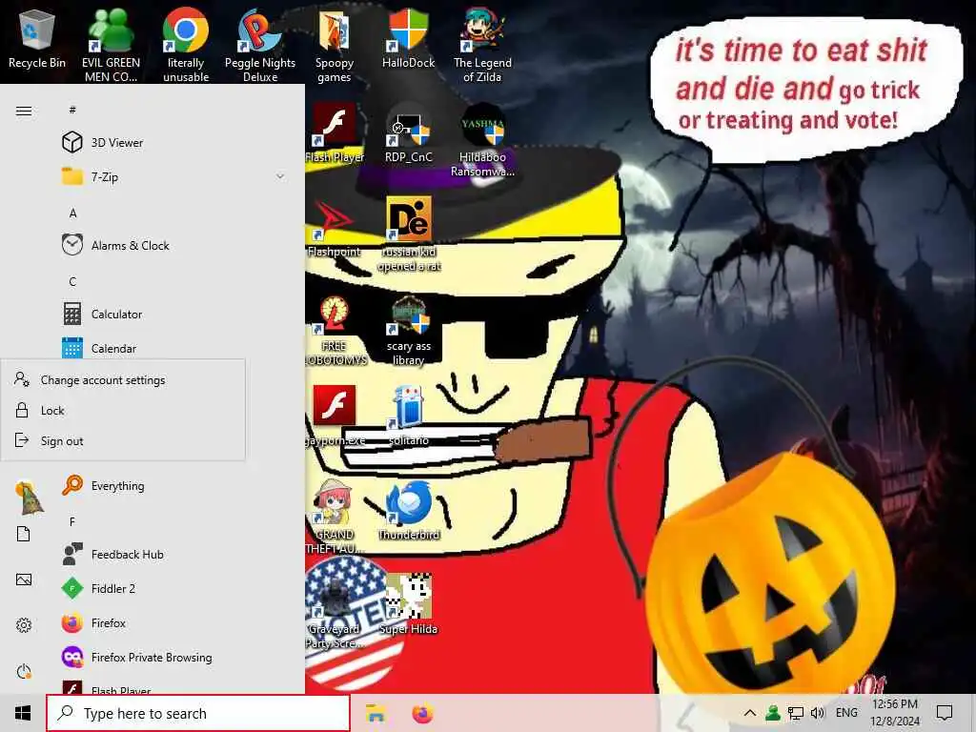Open the Recycle Bin desktop icon
976x732 pixels.
point(37,39)
